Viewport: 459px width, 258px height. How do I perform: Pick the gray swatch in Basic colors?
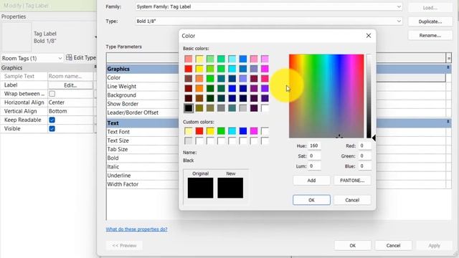coord(222,108)
